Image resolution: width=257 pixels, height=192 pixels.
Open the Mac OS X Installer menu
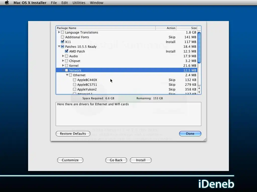pyautogui.click(x=30, y=3)
